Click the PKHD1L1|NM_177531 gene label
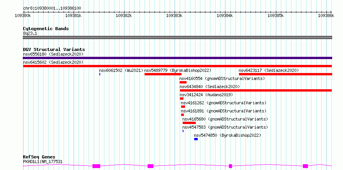Viewport: 343px width, 170px height. (43, 161)
